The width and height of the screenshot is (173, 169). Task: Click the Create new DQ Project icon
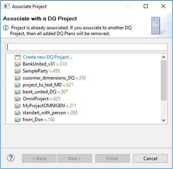pos(18,57)
